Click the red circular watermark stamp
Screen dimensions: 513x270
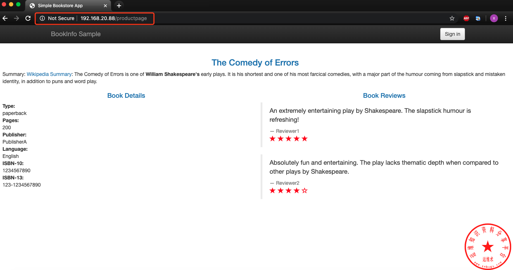pos(488,246)
